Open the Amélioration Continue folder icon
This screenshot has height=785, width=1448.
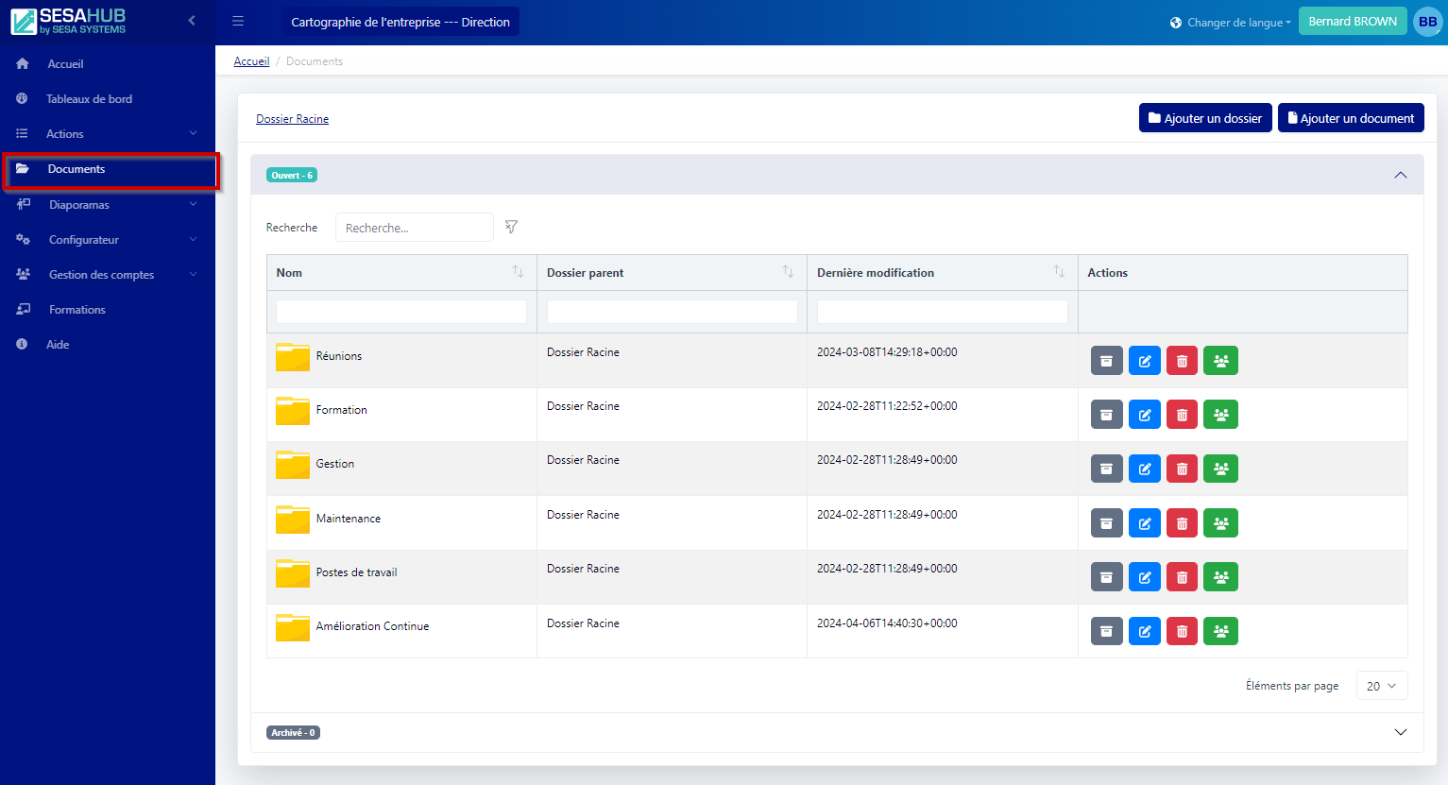pyautogui.click(x=293, y=627)
